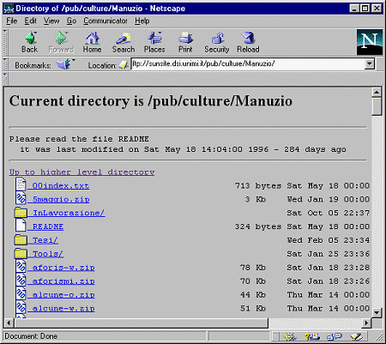Click the Netscape N logo
Image resolution: width=386 pixels, height=344 pixels.
pyautogui.click(x=370, y=42)
